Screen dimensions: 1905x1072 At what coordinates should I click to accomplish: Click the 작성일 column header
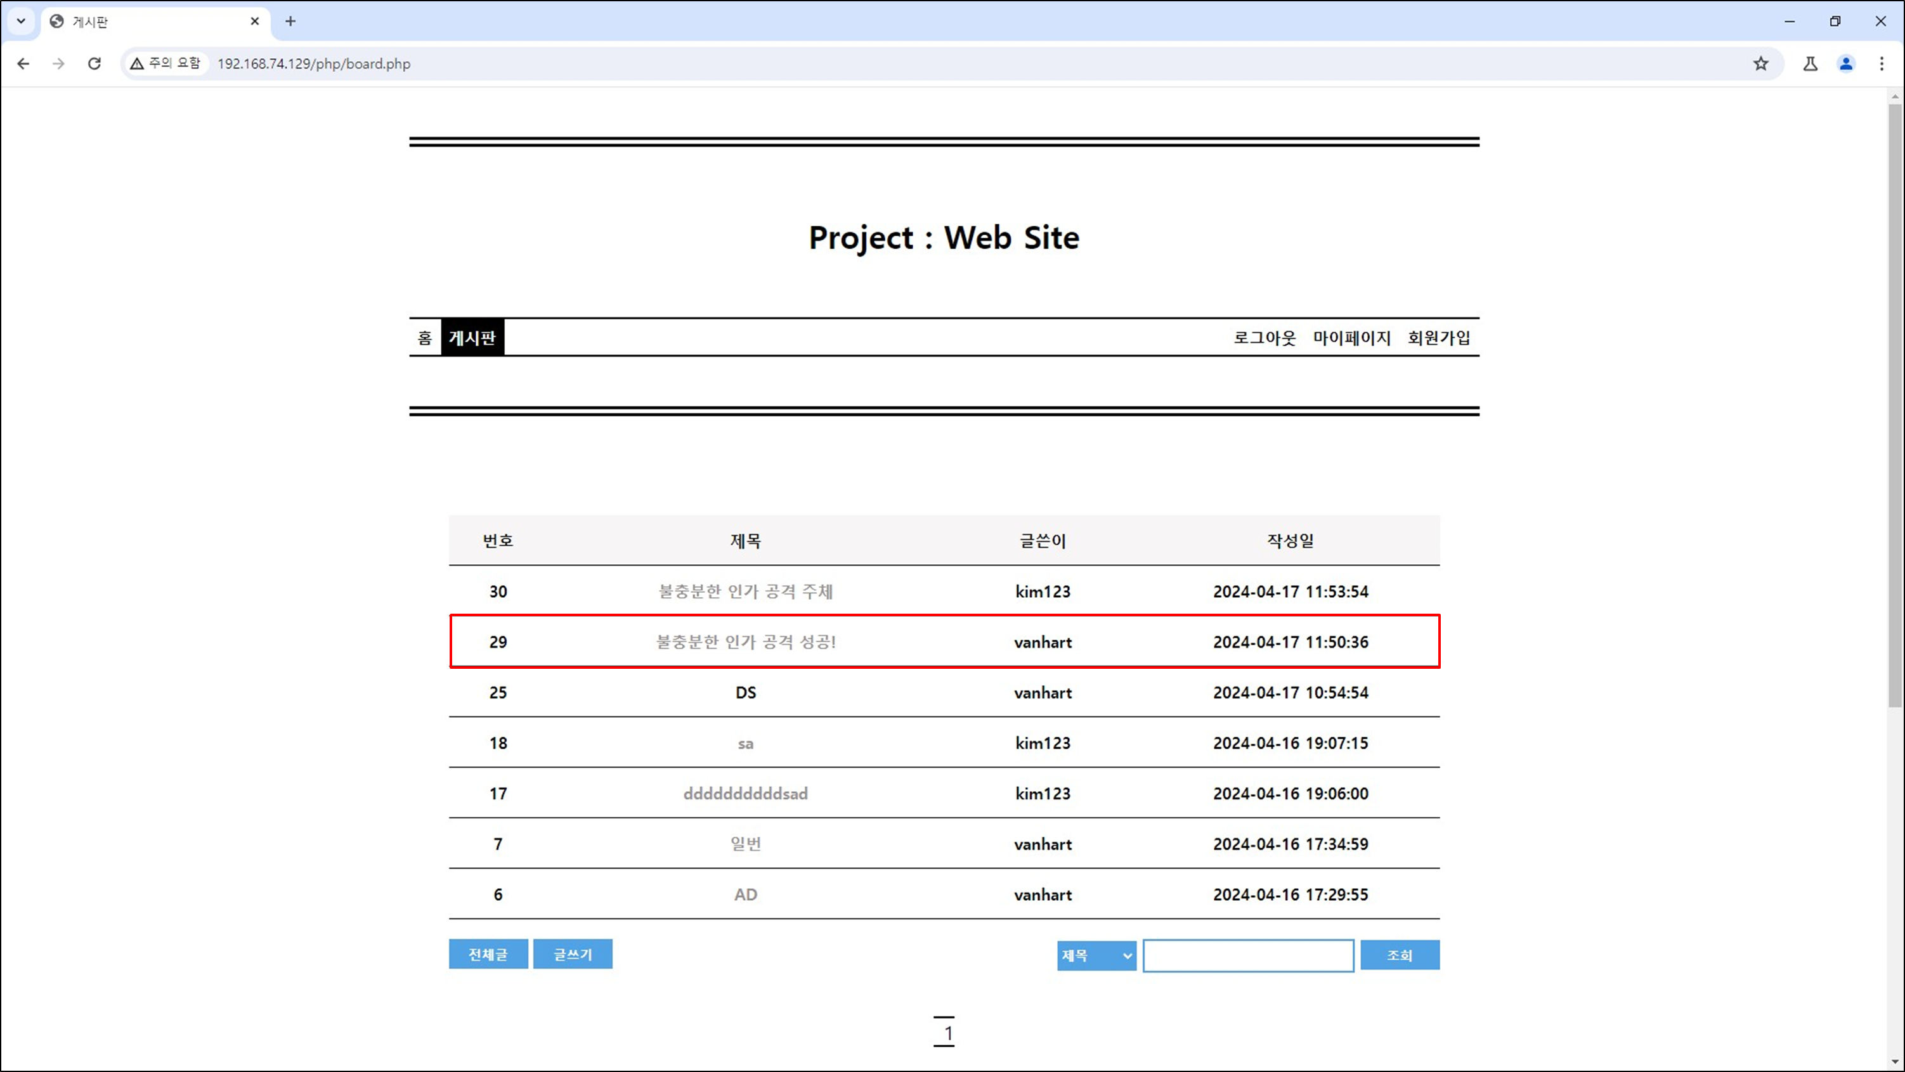point(1291,540)
